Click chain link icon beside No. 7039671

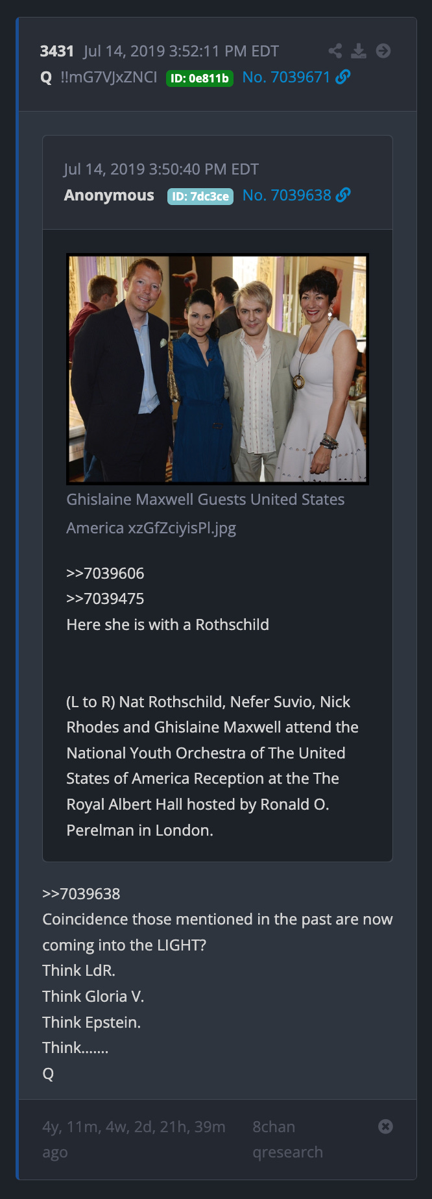pyautogui.click(x=343, y=77)
